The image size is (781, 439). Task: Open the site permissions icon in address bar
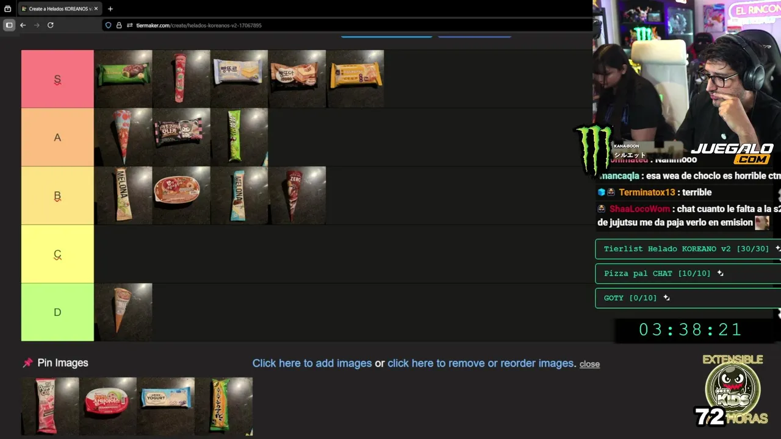pyautogui.click(x=130, y=25)
